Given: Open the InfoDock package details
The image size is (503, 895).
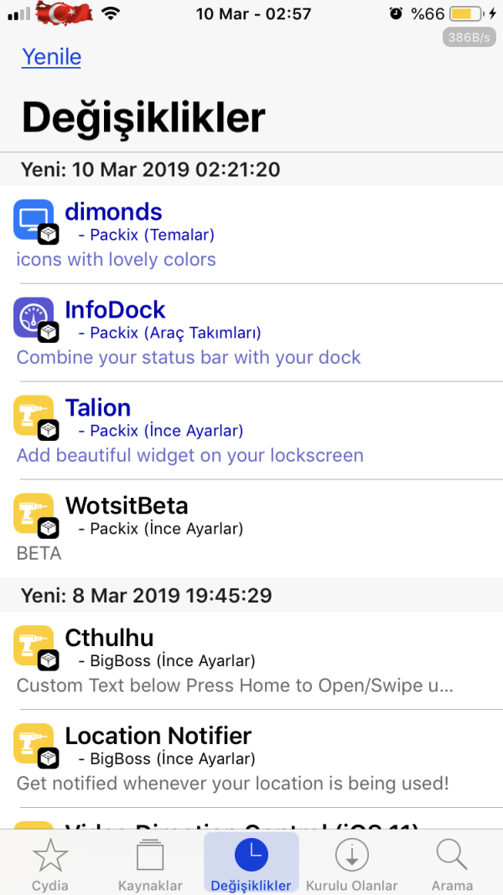Looking at the screenshot, I should (116, 309).
